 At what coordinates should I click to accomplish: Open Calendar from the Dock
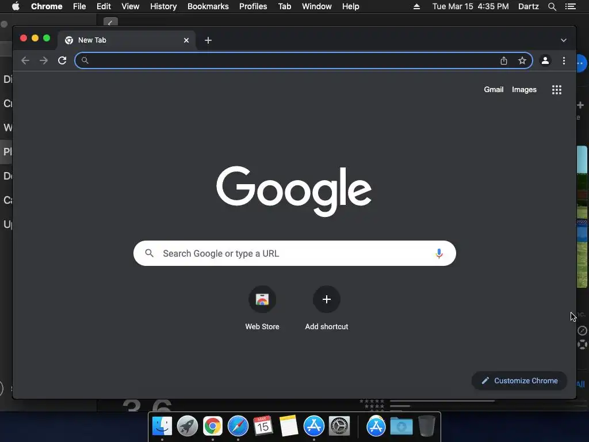pyautogui.click(x=263, y=426)
